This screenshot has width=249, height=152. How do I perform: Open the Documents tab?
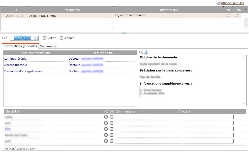click(48, 46)
